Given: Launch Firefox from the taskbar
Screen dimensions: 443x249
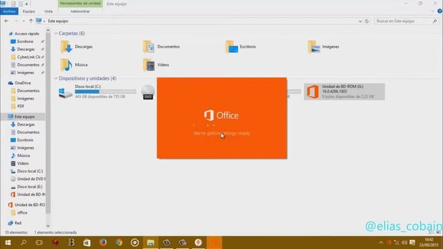Looking at the screenshot, I should pos(103,243).
